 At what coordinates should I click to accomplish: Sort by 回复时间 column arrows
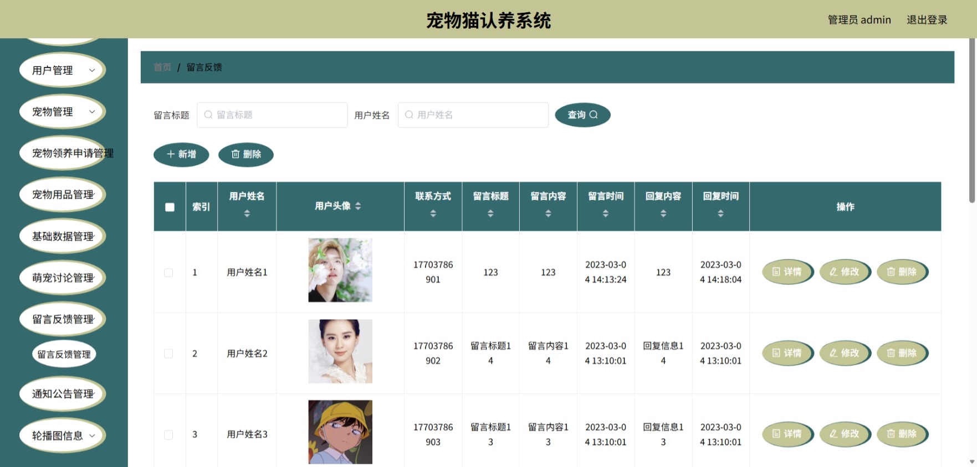click(x=721, y=214)
